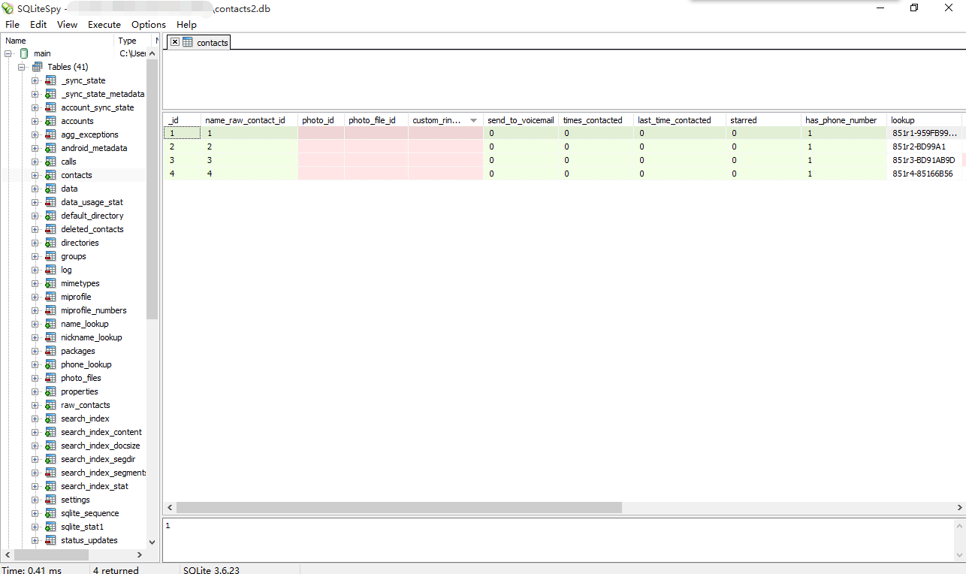Viewport: 966px width, 574px height.
Task: Sort by send_to_voicemail column header
Action: click(x=521, y=120)
